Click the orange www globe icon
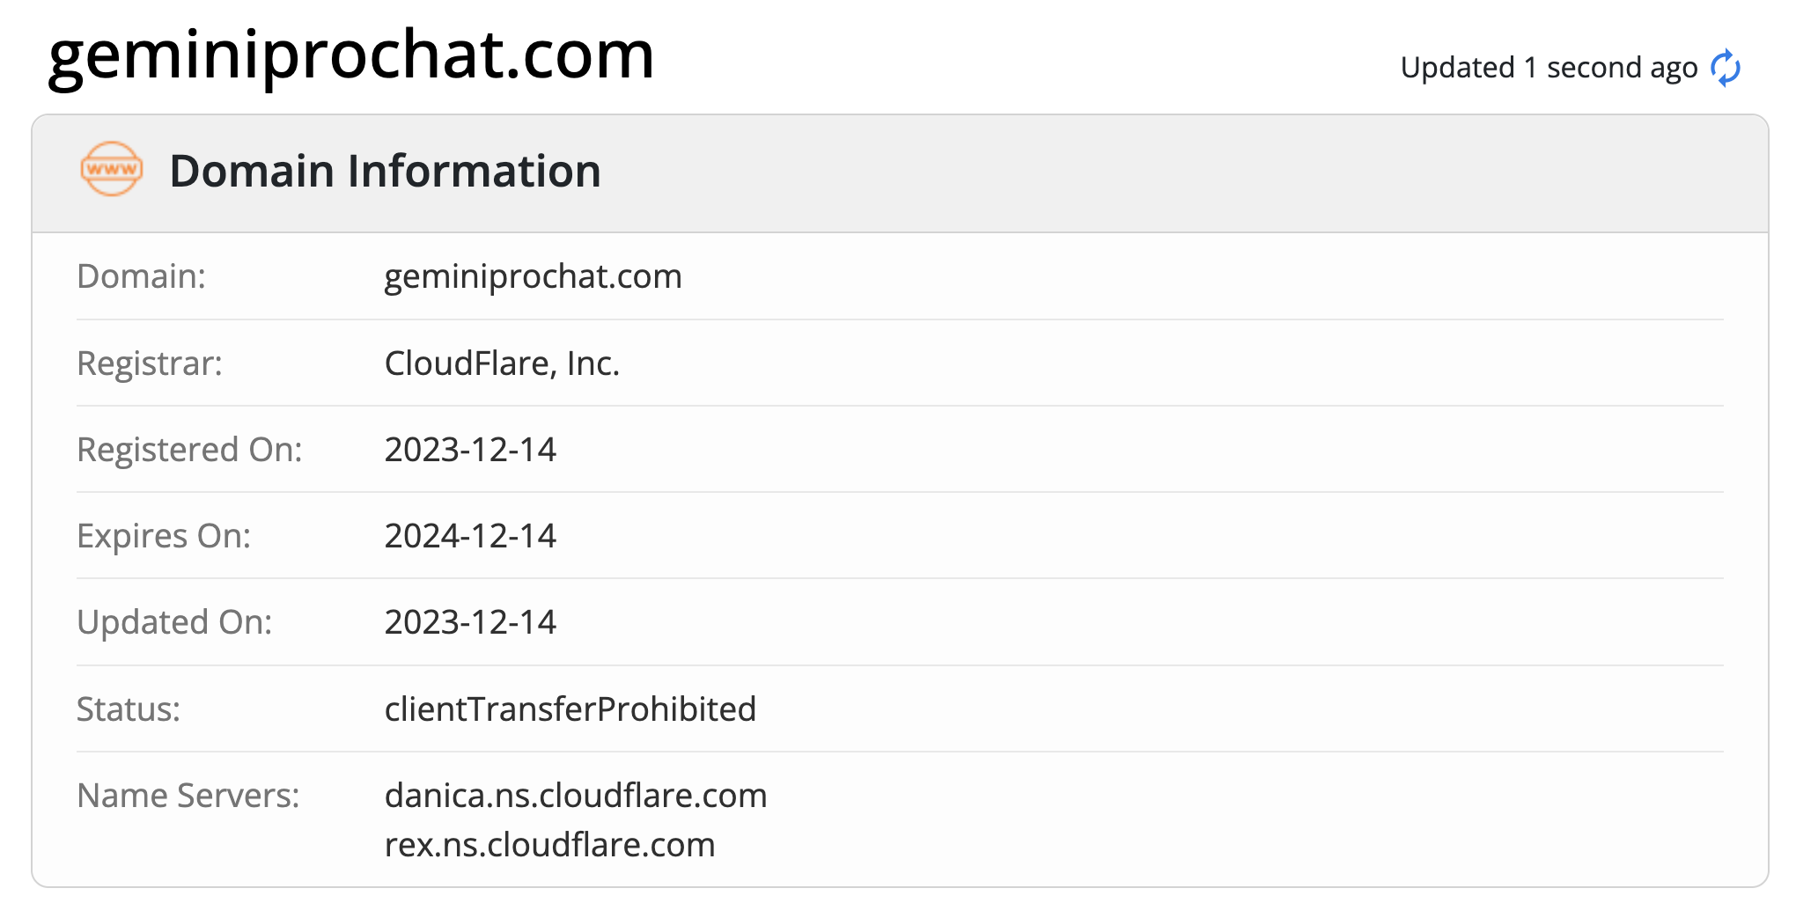Screen dimensions: 1796x903 point(111,169)
